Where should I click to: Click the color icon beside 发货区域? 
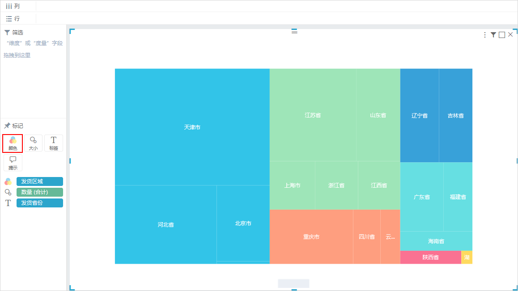click(8, 181)
